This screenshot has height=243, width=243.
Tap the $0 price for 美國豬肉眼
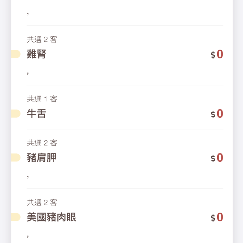217,217
